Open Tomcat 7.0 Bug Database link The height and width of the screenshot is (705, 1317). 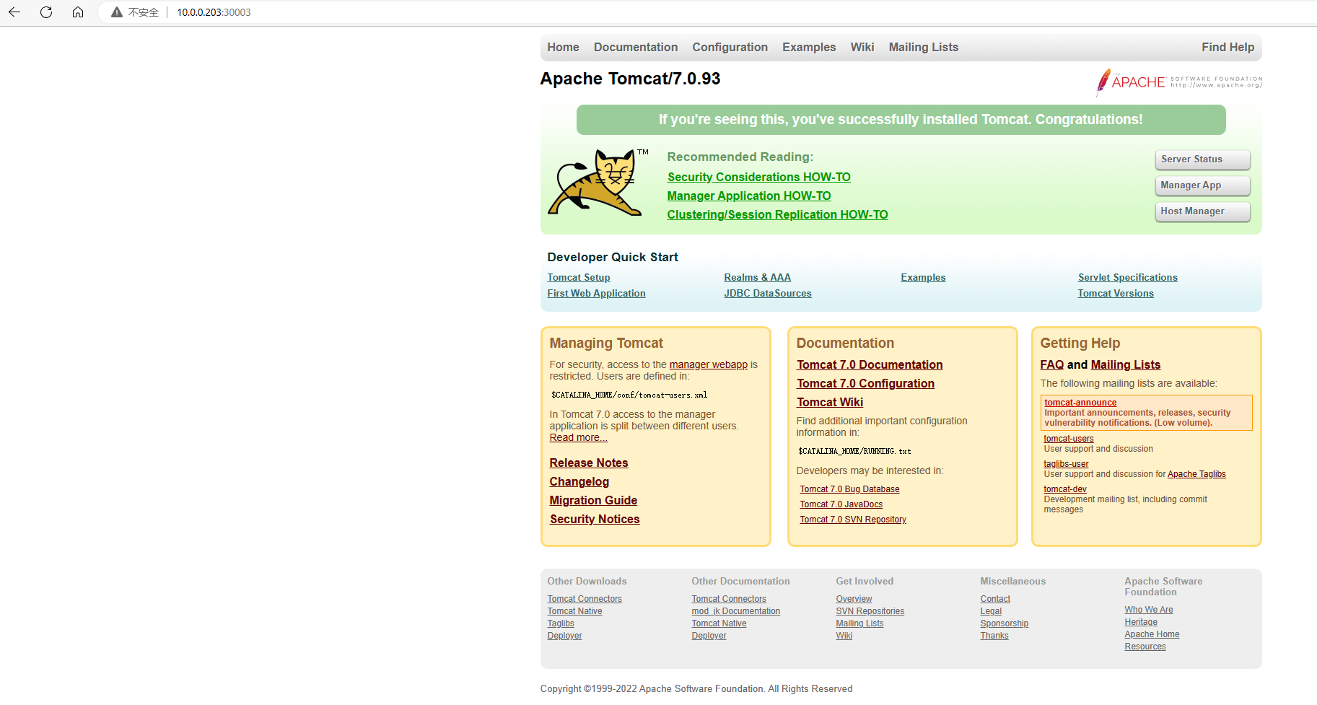point(849,489)
